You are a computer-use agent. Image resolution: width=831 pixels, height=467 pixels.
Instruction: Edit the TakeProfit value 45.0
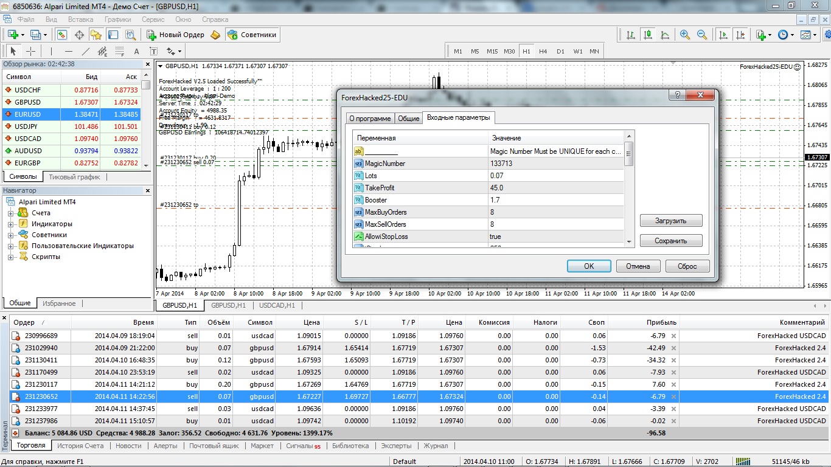[556, 188]
